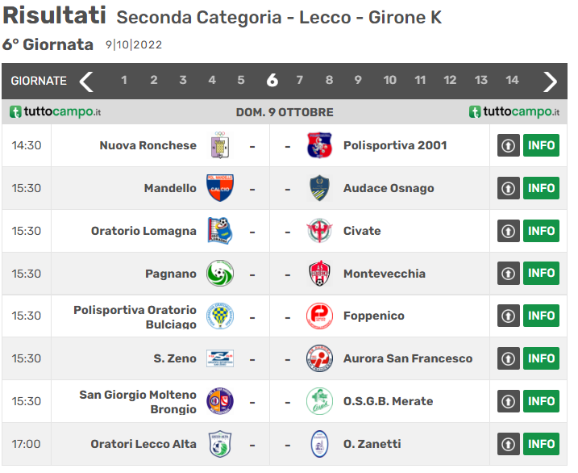
Task: Click up-arrow icon for Oratori Lecco Alta match
Action: pyautogui.click(x=508, y=444)
